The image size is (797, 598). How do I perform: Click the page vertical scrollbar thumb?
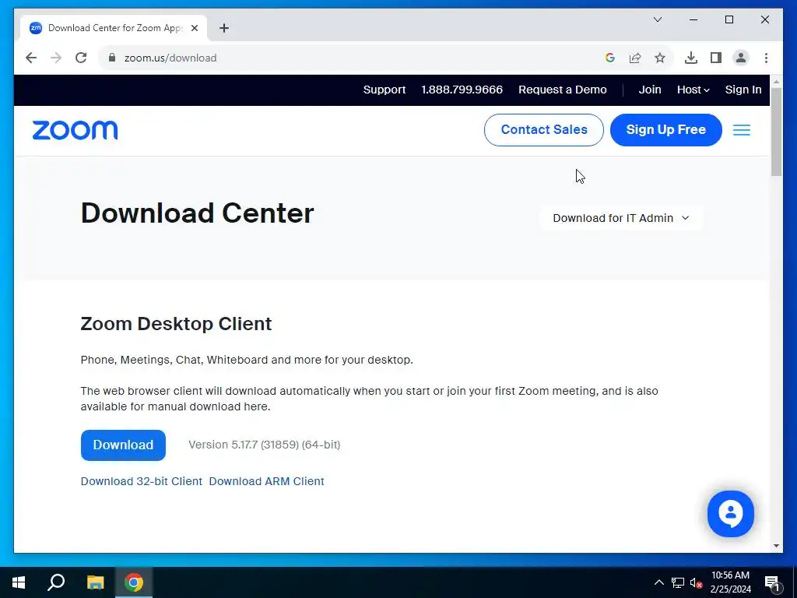coord(776,132)
